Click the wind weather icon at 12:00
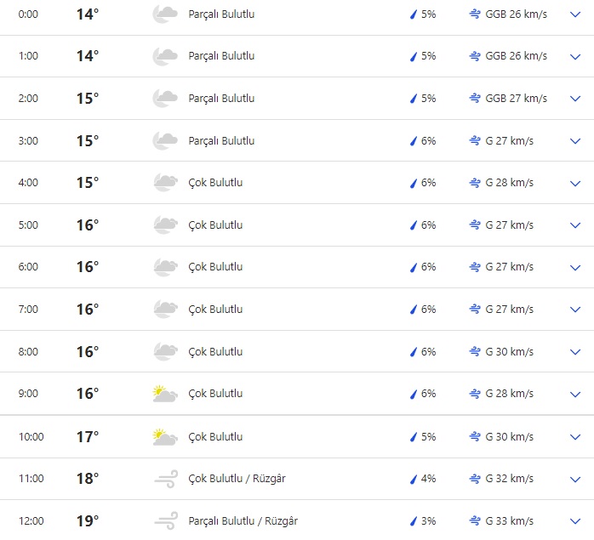594x540 pixels. [x=164, y=521]
